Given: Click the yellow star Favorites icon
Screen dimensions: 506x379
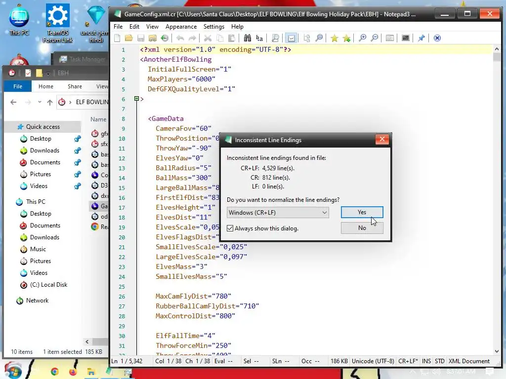Looking at the screenshot, I should tap(335, 38).
